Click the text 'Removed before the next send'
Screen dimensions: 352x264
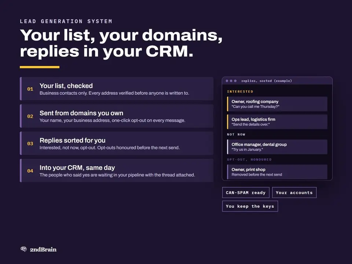257,175
